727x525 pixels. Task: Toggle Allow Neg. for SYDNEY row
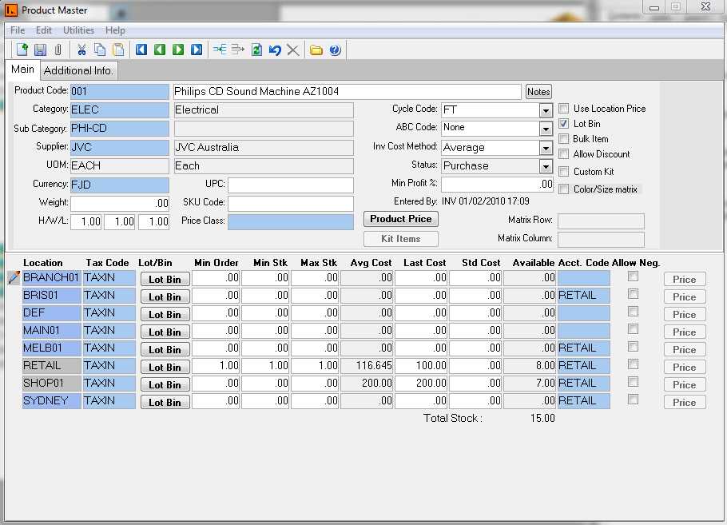click(633, 400)
